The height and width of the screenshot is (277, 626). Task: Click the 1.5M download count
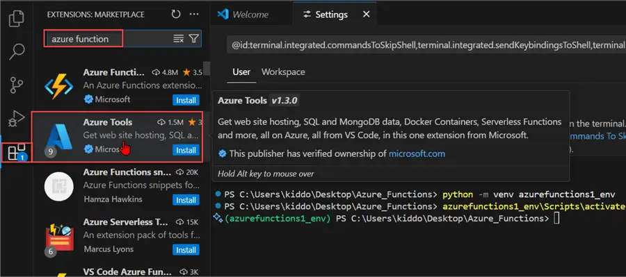point(170,122)
